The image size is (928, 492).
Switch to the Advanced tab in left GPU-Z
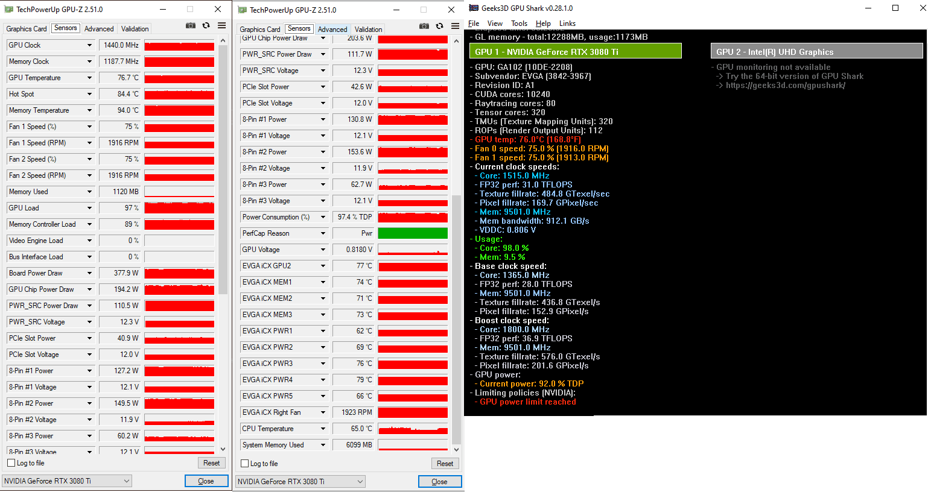[99, 28]
